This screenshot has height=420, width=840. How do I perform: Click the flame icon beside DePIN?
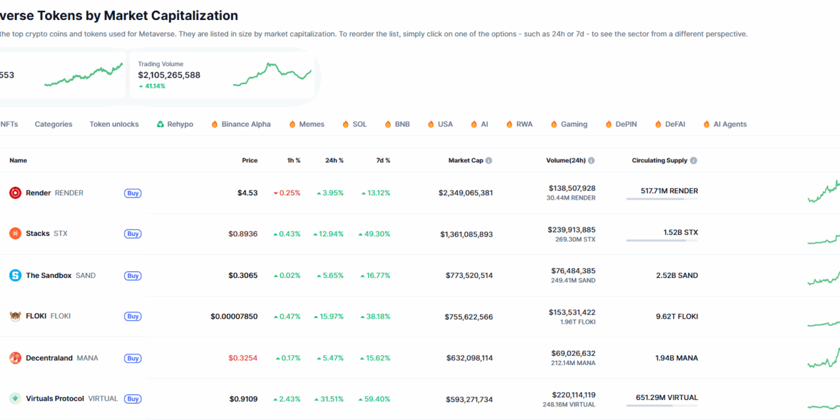pyautogui.click(x=609, y=124)
